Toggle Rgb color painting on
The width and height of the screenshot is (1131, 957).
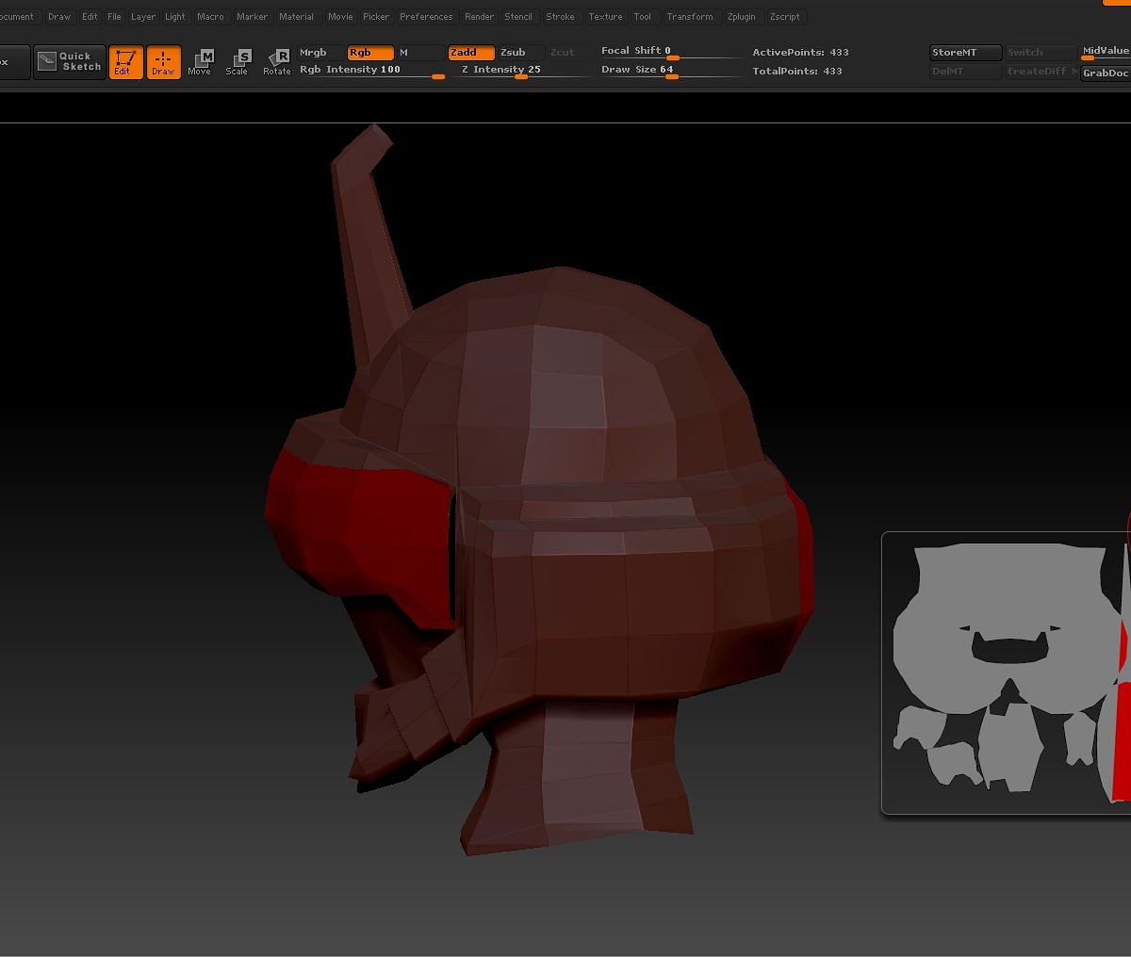(x=368, y=53)
